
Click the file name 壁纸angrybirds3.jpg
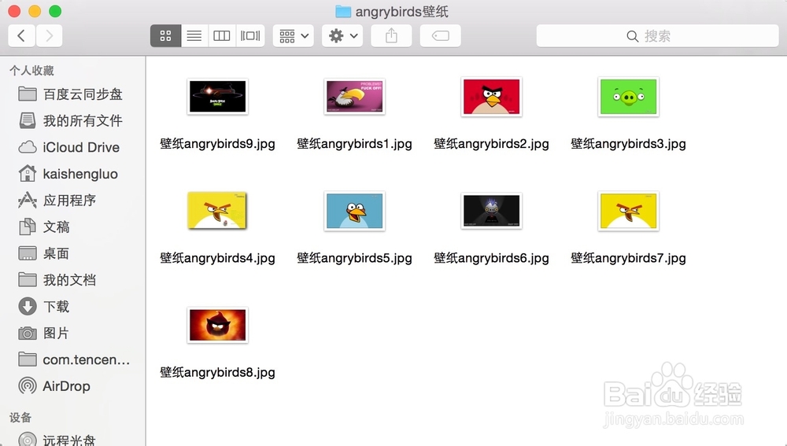click(628, 144)
